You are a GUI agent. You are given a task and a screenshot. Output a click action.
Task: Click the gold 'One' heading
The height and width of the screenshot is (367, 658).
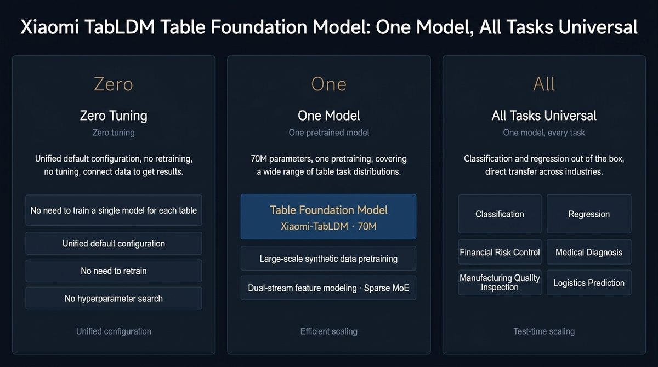tap(328, 84)
